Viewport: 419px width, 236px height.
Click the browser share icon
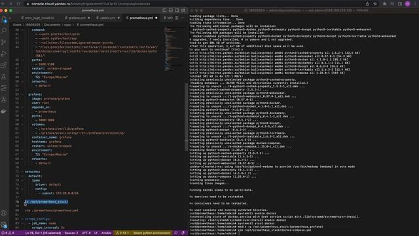[367, 4]
